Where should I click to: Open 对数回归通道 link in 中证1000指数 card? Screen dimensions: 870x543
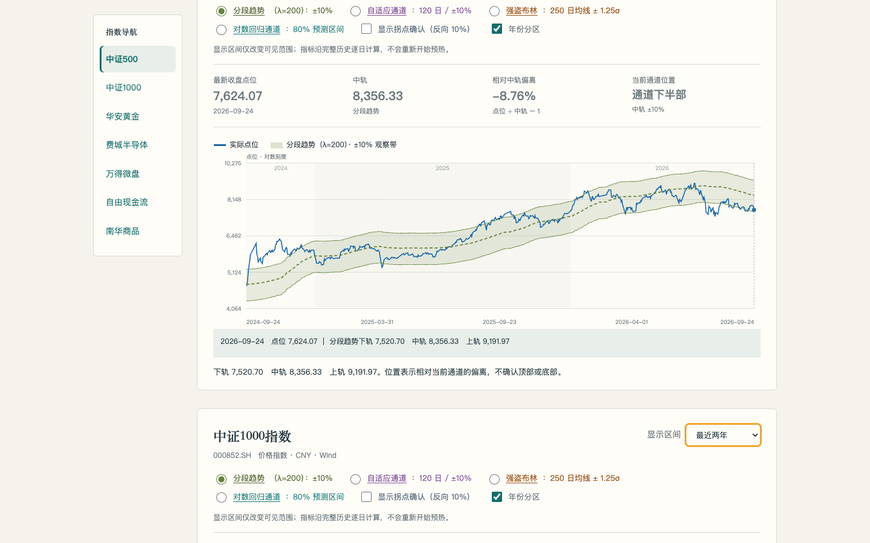click(x=257, y=497)
